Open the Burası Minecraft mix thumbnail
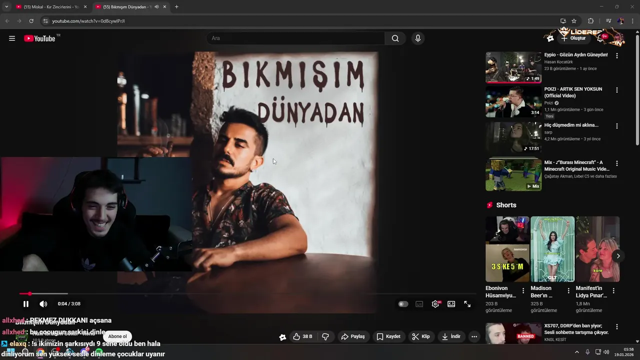 [513, 174]
